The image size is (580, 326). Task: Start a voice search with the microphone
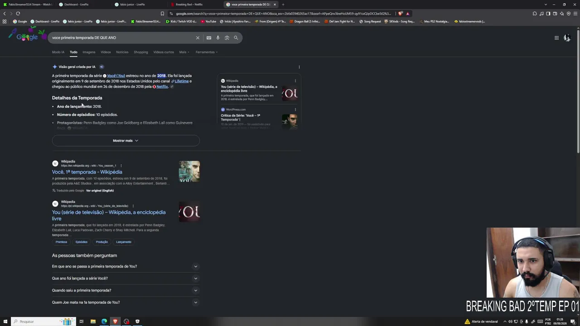point(218,38)
